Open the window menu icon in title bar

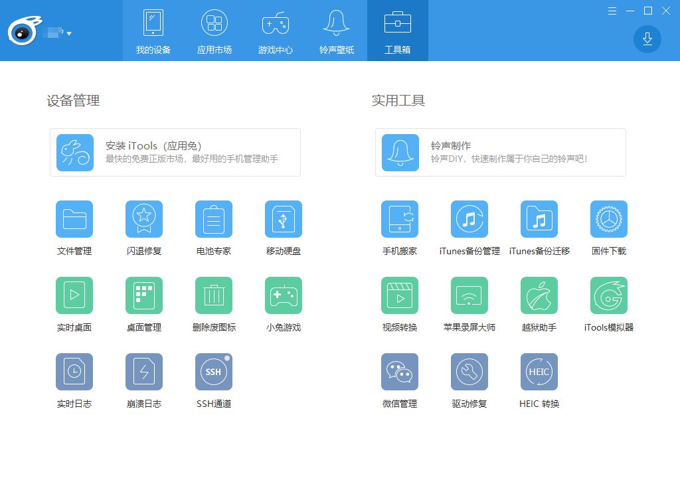coord(612,11)
